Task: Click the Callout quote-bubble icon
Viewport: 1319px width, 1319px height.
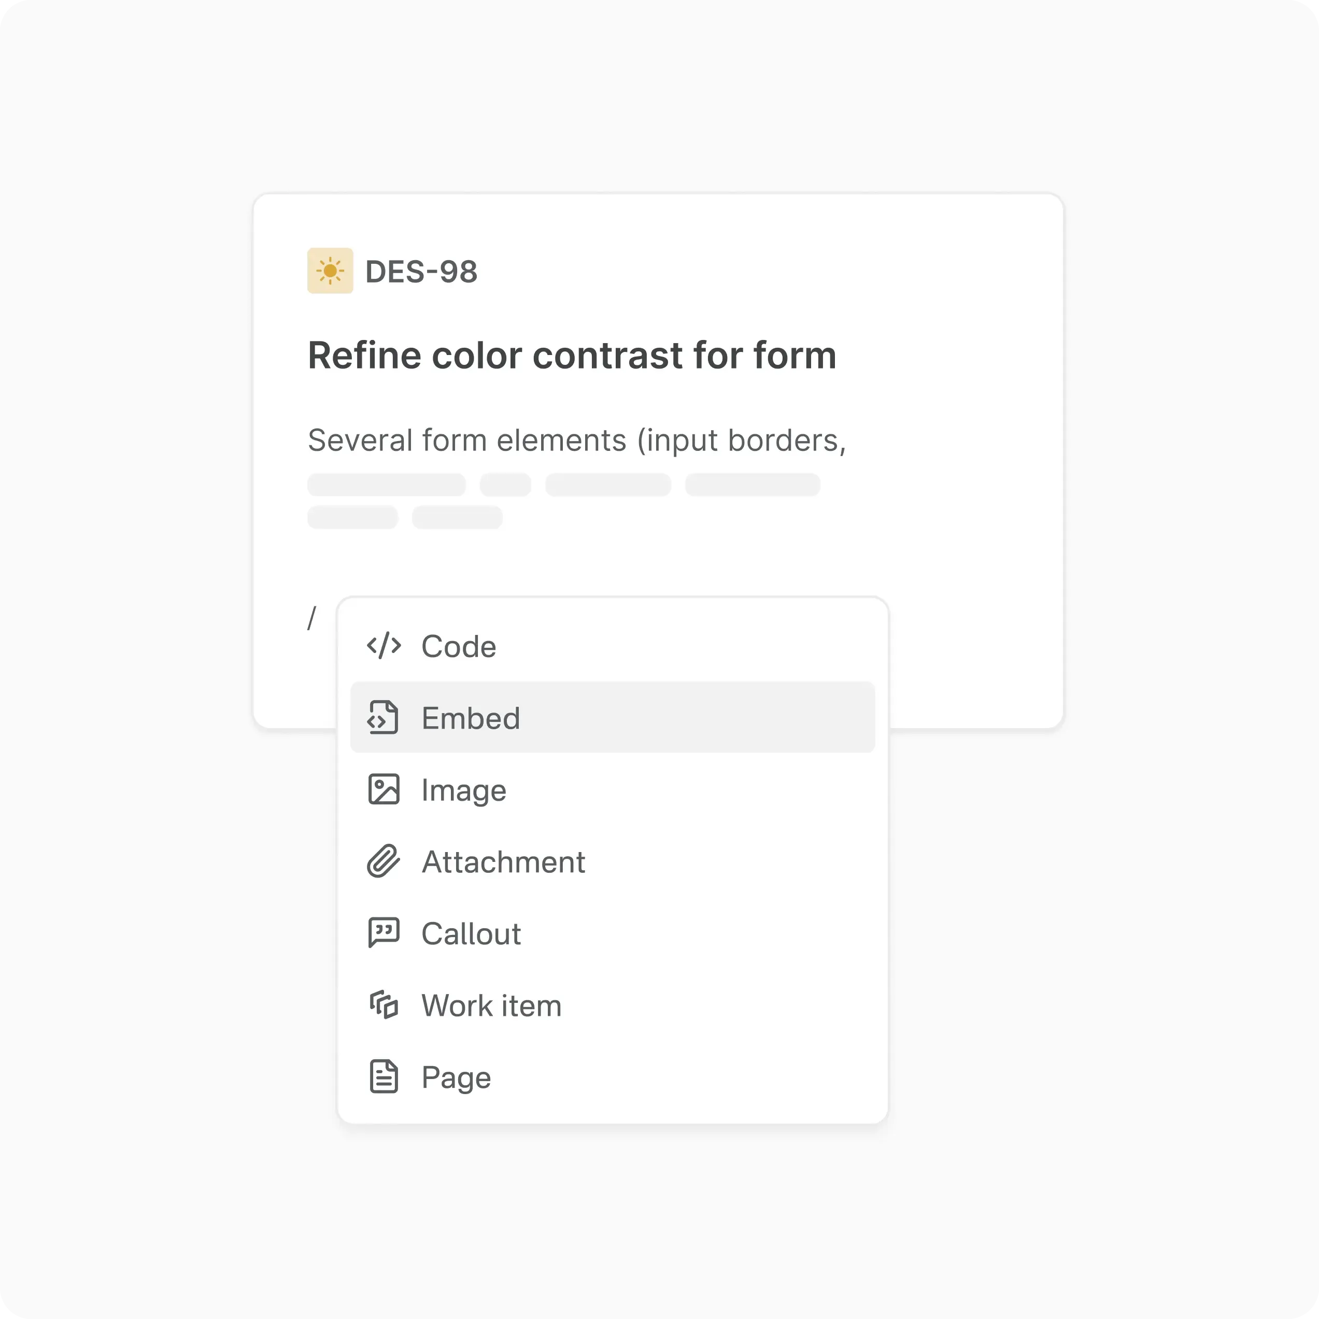Action: click(x=384, y=932)
